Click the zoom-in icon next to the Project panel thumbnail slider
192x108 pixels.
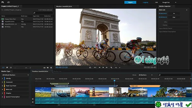[26, 68]
